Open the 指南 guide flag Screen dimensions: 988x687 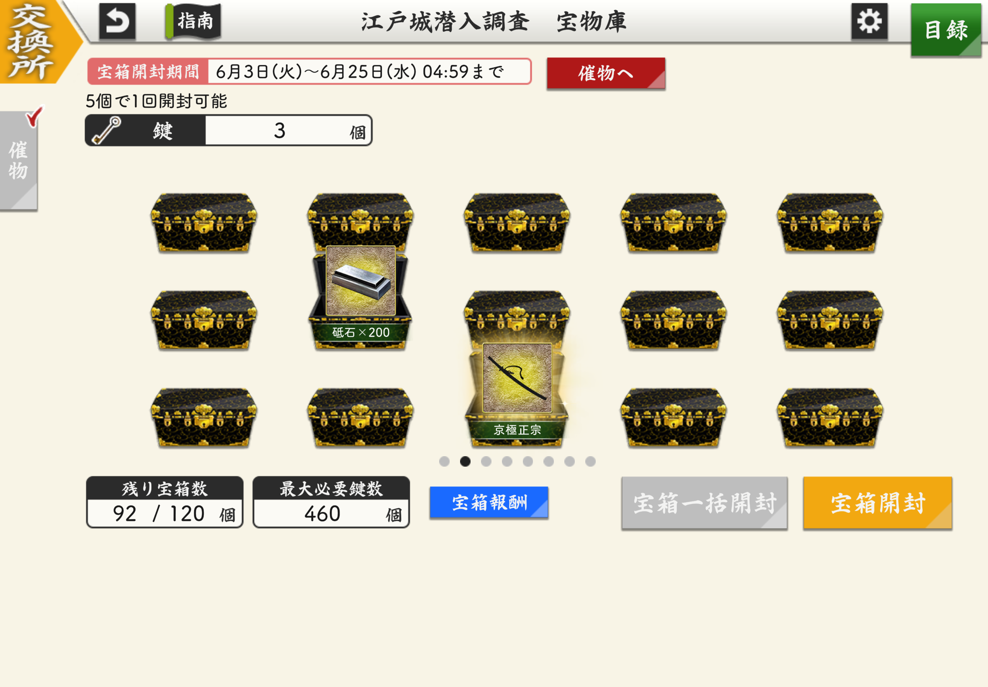point(193,21)
